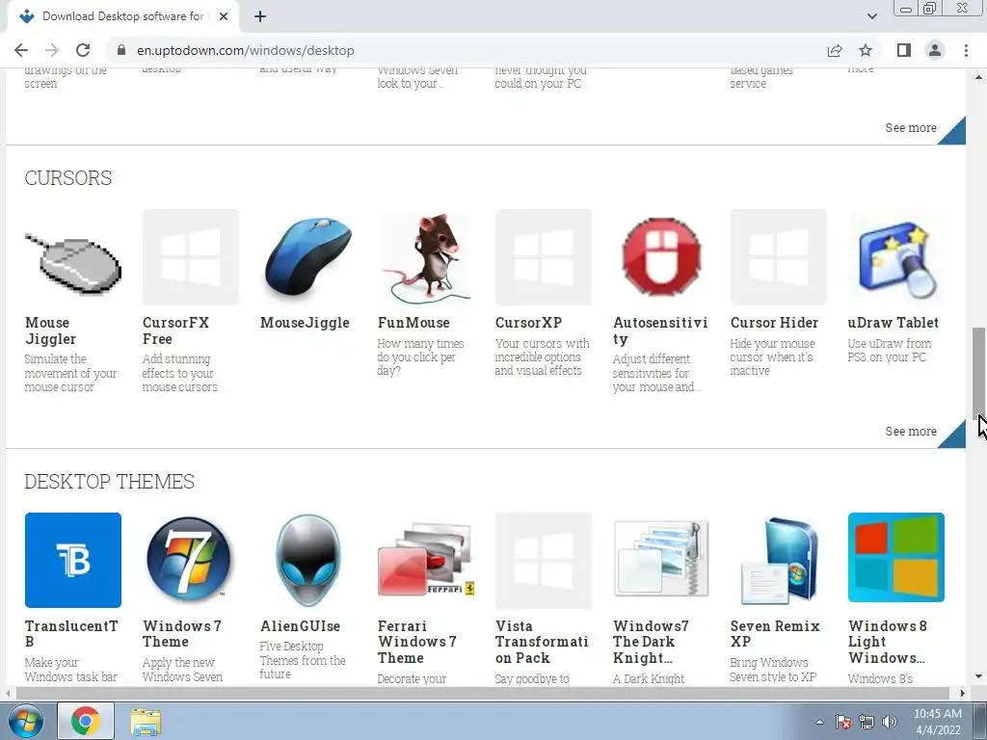
Task: Open the tab search dropdown arrow
Action: click(871, 16)
